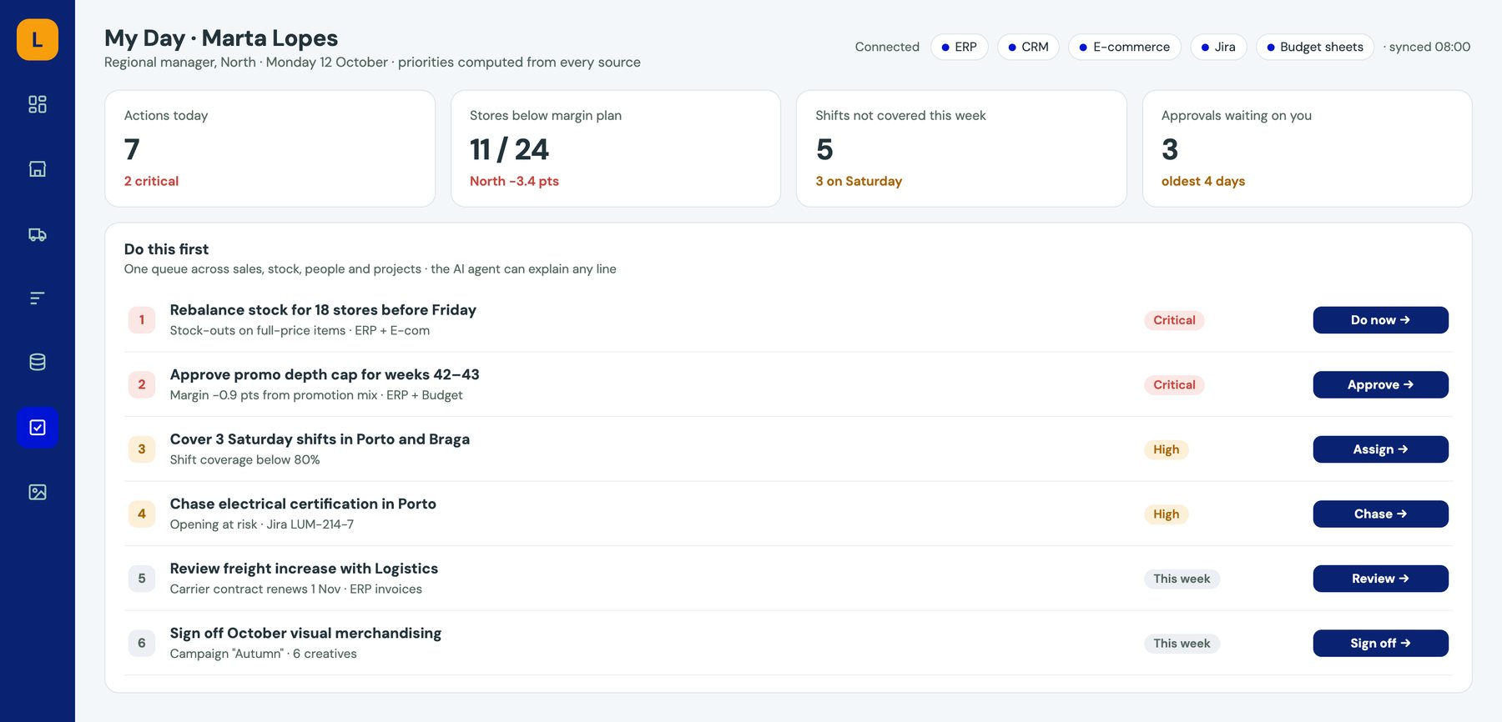Image resolution: width=1502 pixels, height=722 pixels.
Task: Click the 'synced 08:00' status text
Action: [x=1429, y=47]
